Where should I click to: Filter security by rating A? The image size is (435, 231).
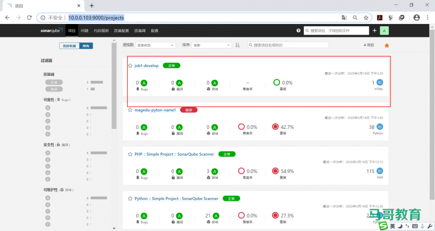click(x=48, y=153)
